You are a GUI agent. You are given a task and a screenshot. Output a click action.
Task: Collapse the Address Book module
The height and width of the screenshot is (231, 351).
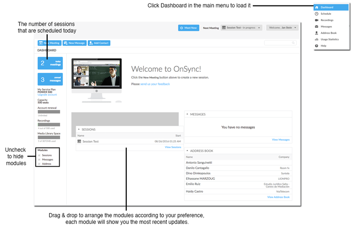[187, 151]
